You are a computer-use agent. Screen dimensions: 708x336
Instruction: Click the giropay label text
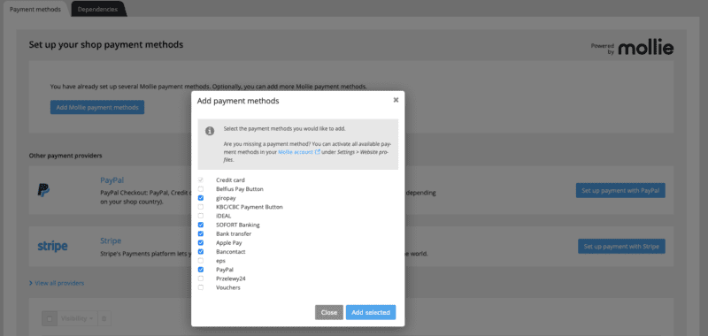[226, 198]
